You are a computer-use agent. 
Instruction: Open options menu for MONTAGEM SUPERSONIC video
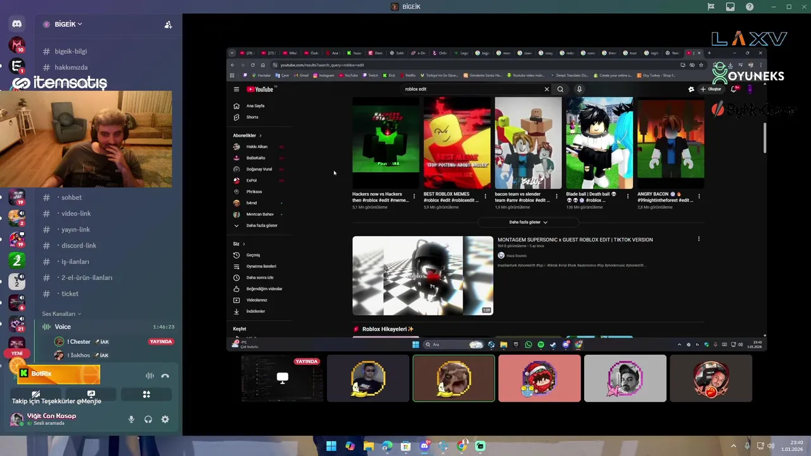tap(699, 239)
